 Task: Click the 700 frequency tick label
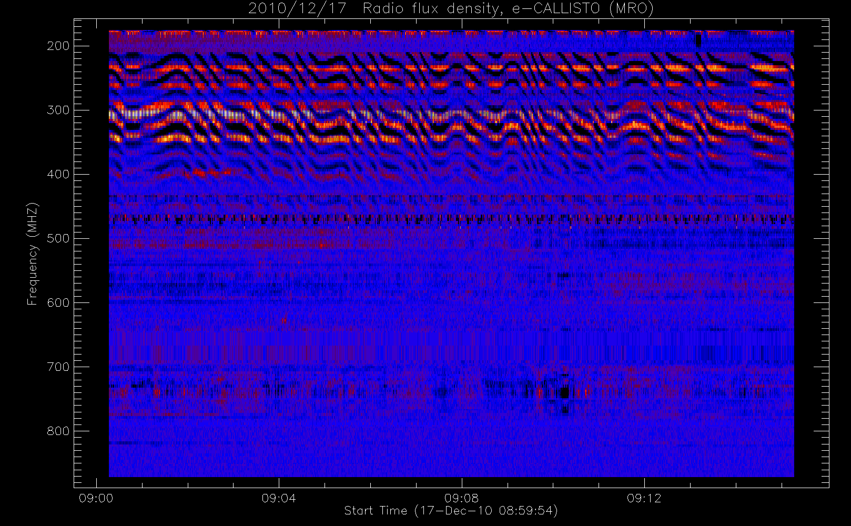click(x=58, y=367)
